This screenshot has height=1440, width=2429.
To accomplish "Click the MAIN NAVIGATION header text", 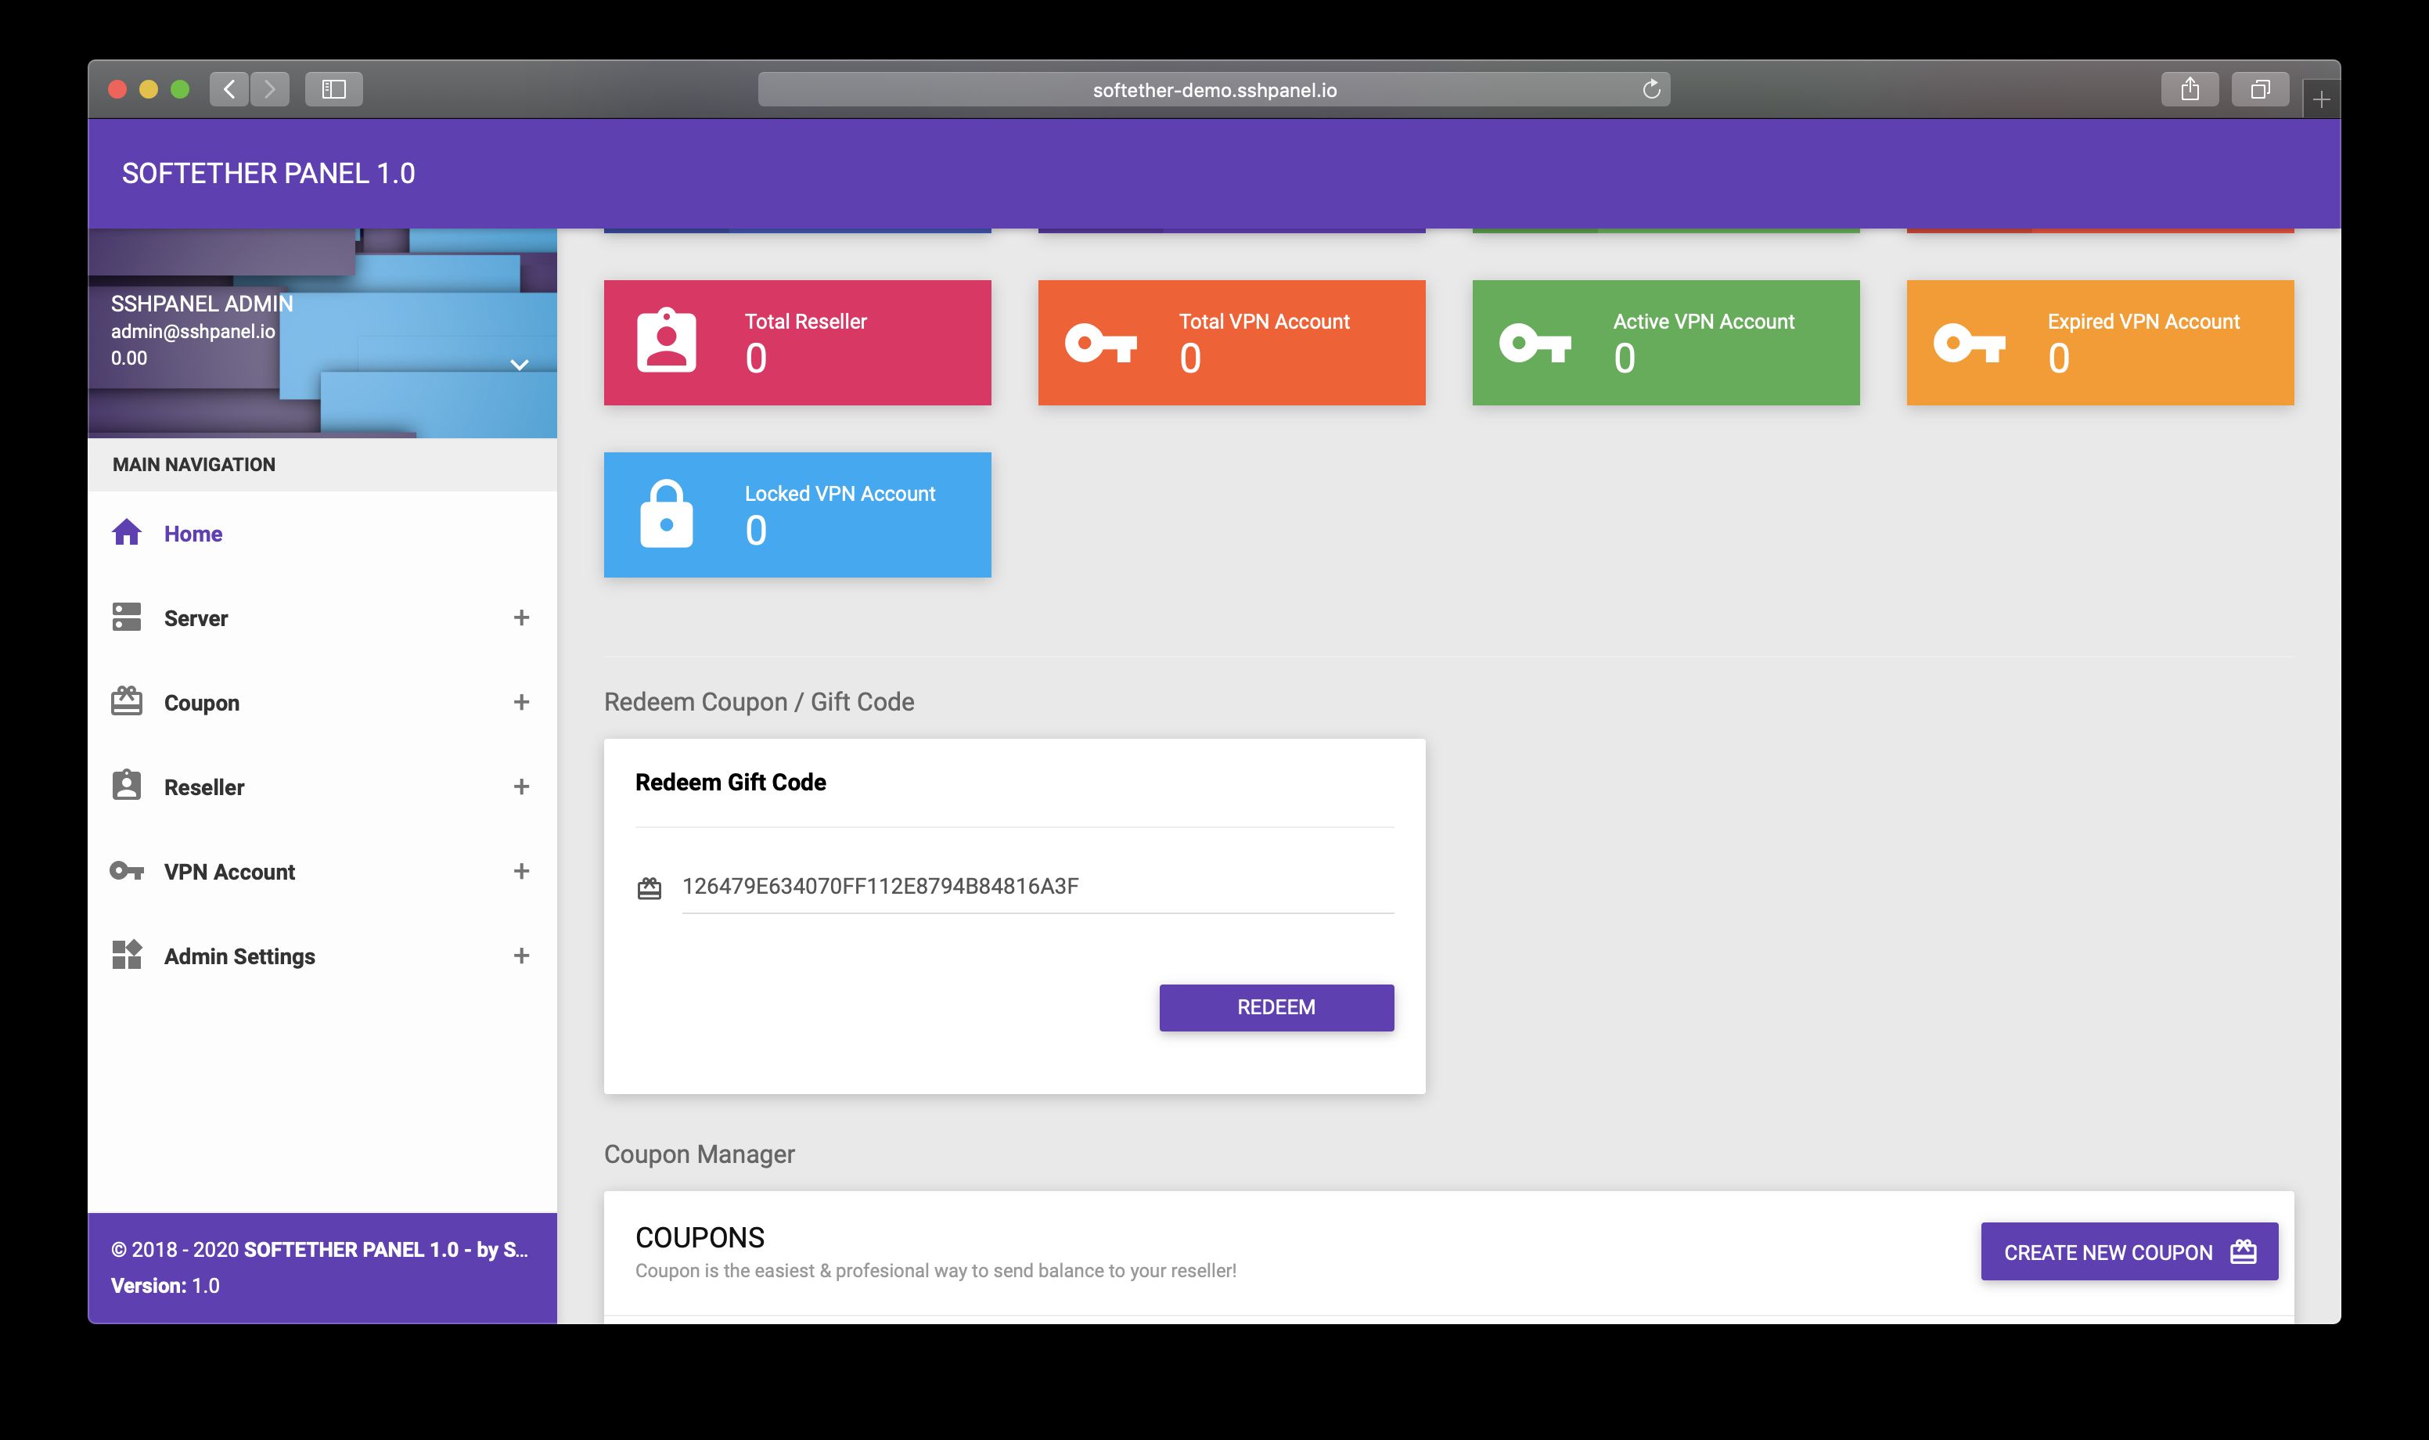I will (194, 464).
